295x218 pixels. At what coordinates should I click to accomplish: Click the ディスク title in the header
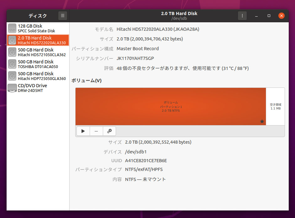tap(38, 16)
